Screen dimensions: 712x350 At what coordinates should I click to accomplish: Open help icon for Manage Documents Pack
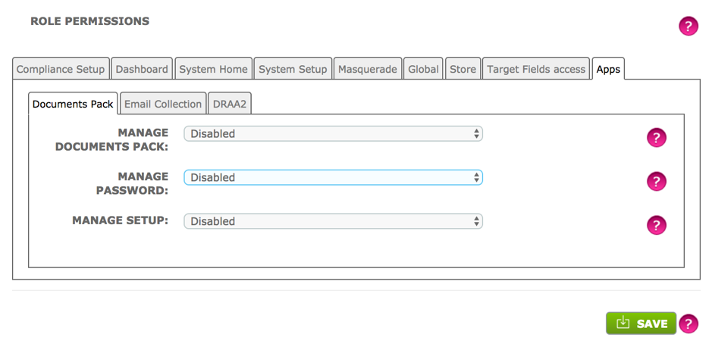coord(657,138)
